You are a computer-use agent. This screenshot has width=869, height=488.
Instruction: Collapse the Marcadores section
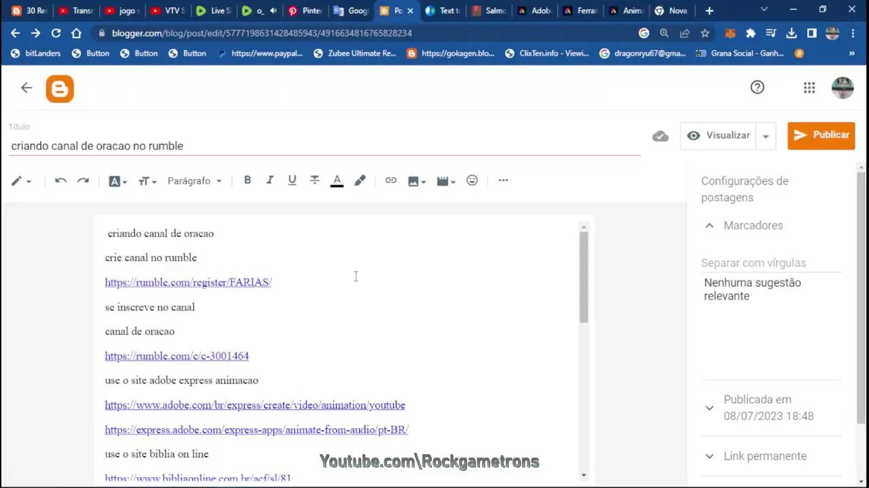(x=709, y=225)
